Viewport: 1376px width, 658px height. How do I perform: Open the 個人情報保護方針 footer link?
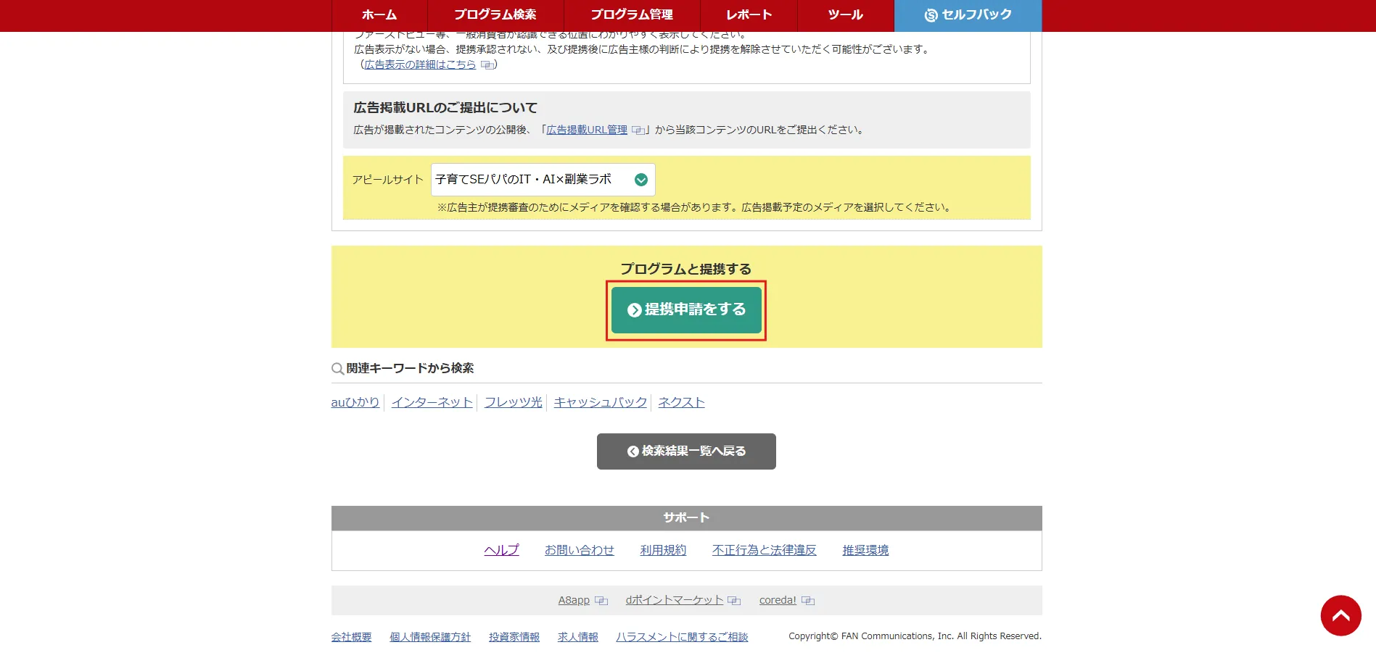click(x=430, y=637)
